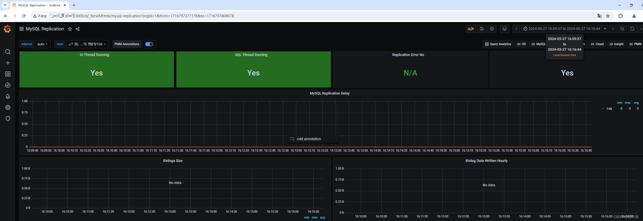Save dashboard using the disk icon
Image resolution: width=643 pixels, height=221 pixels.
pos(482,29)
